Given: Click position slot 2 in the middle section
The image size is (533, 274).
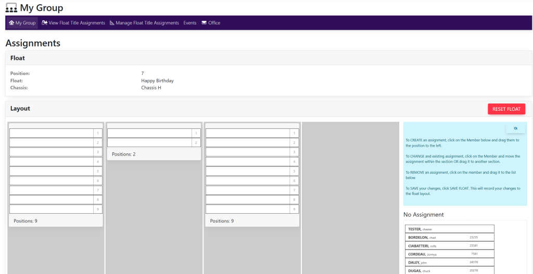Looking at the screenshot, I should click(x=149, y=142).
